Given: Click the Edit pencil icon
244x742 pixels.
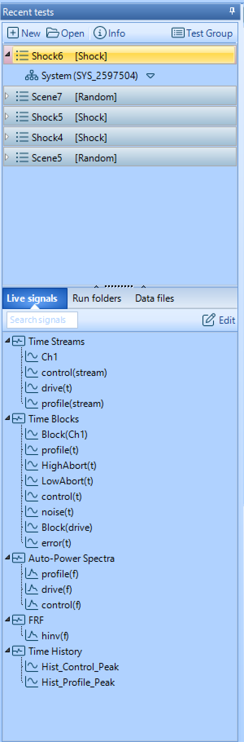Looking at the screenshot, I should (x=209, y=320).
